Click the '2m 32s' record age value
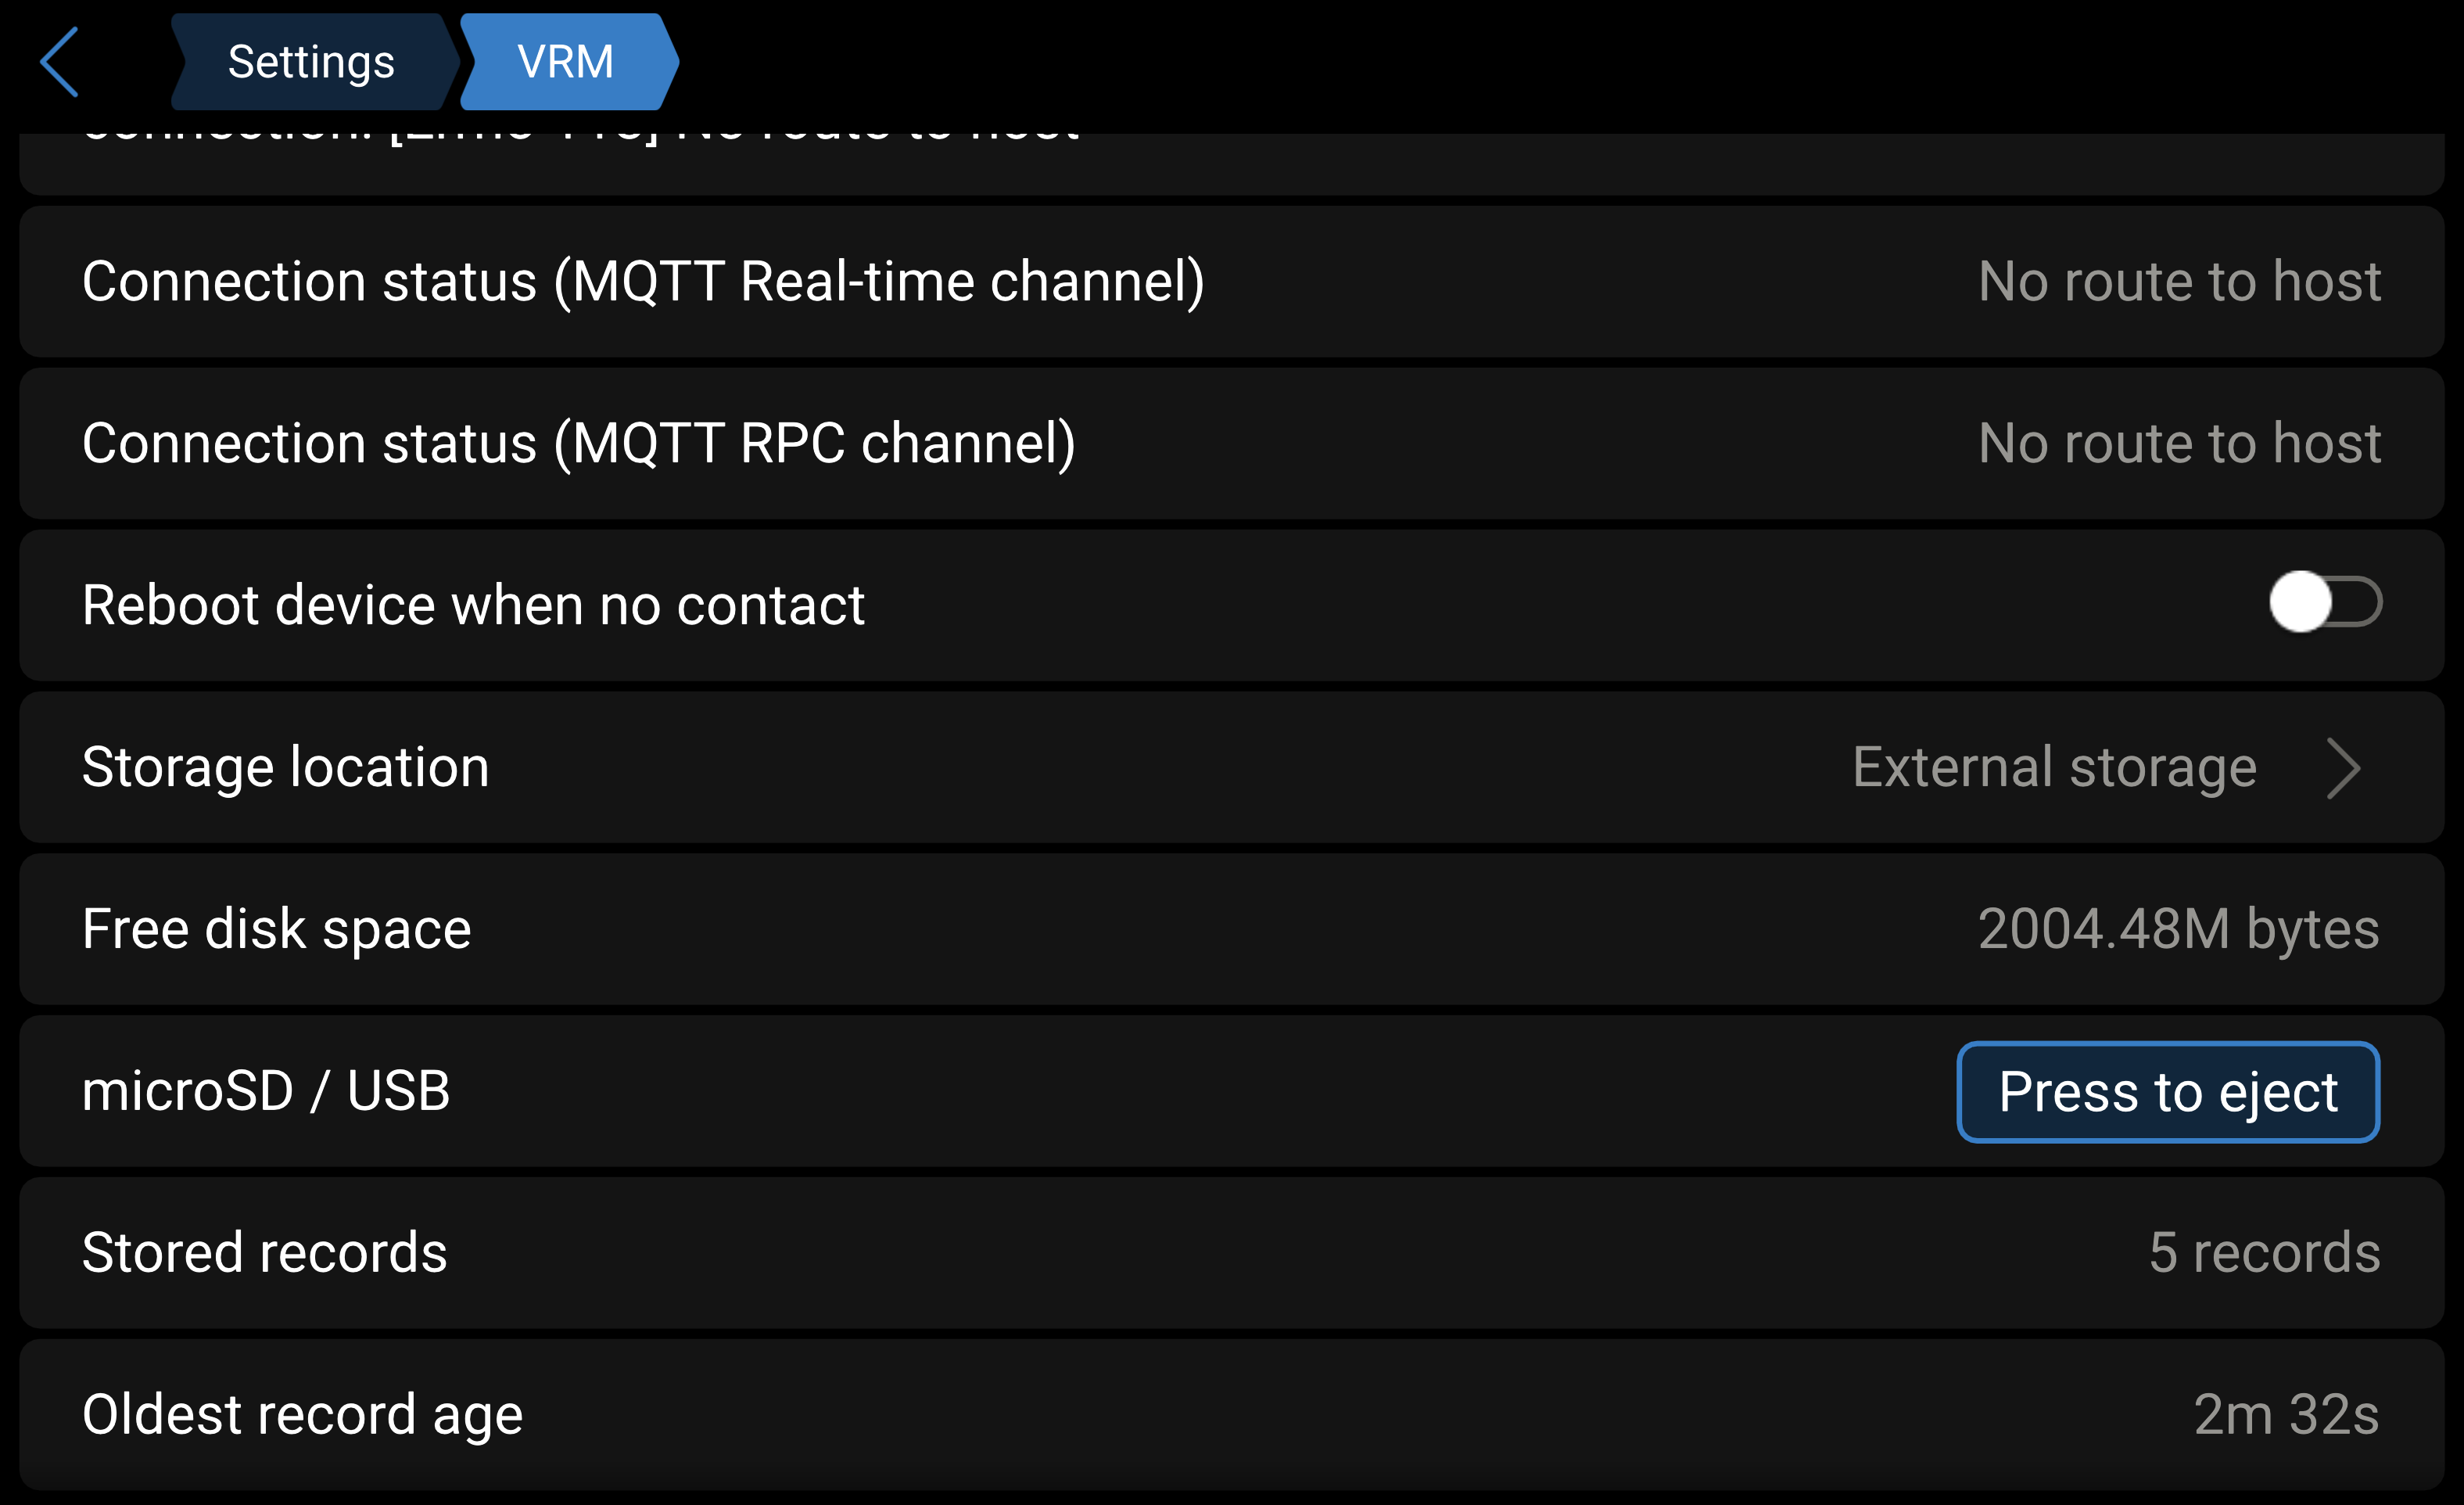This screenshot has width=2464, height=1505. 2286,1415
